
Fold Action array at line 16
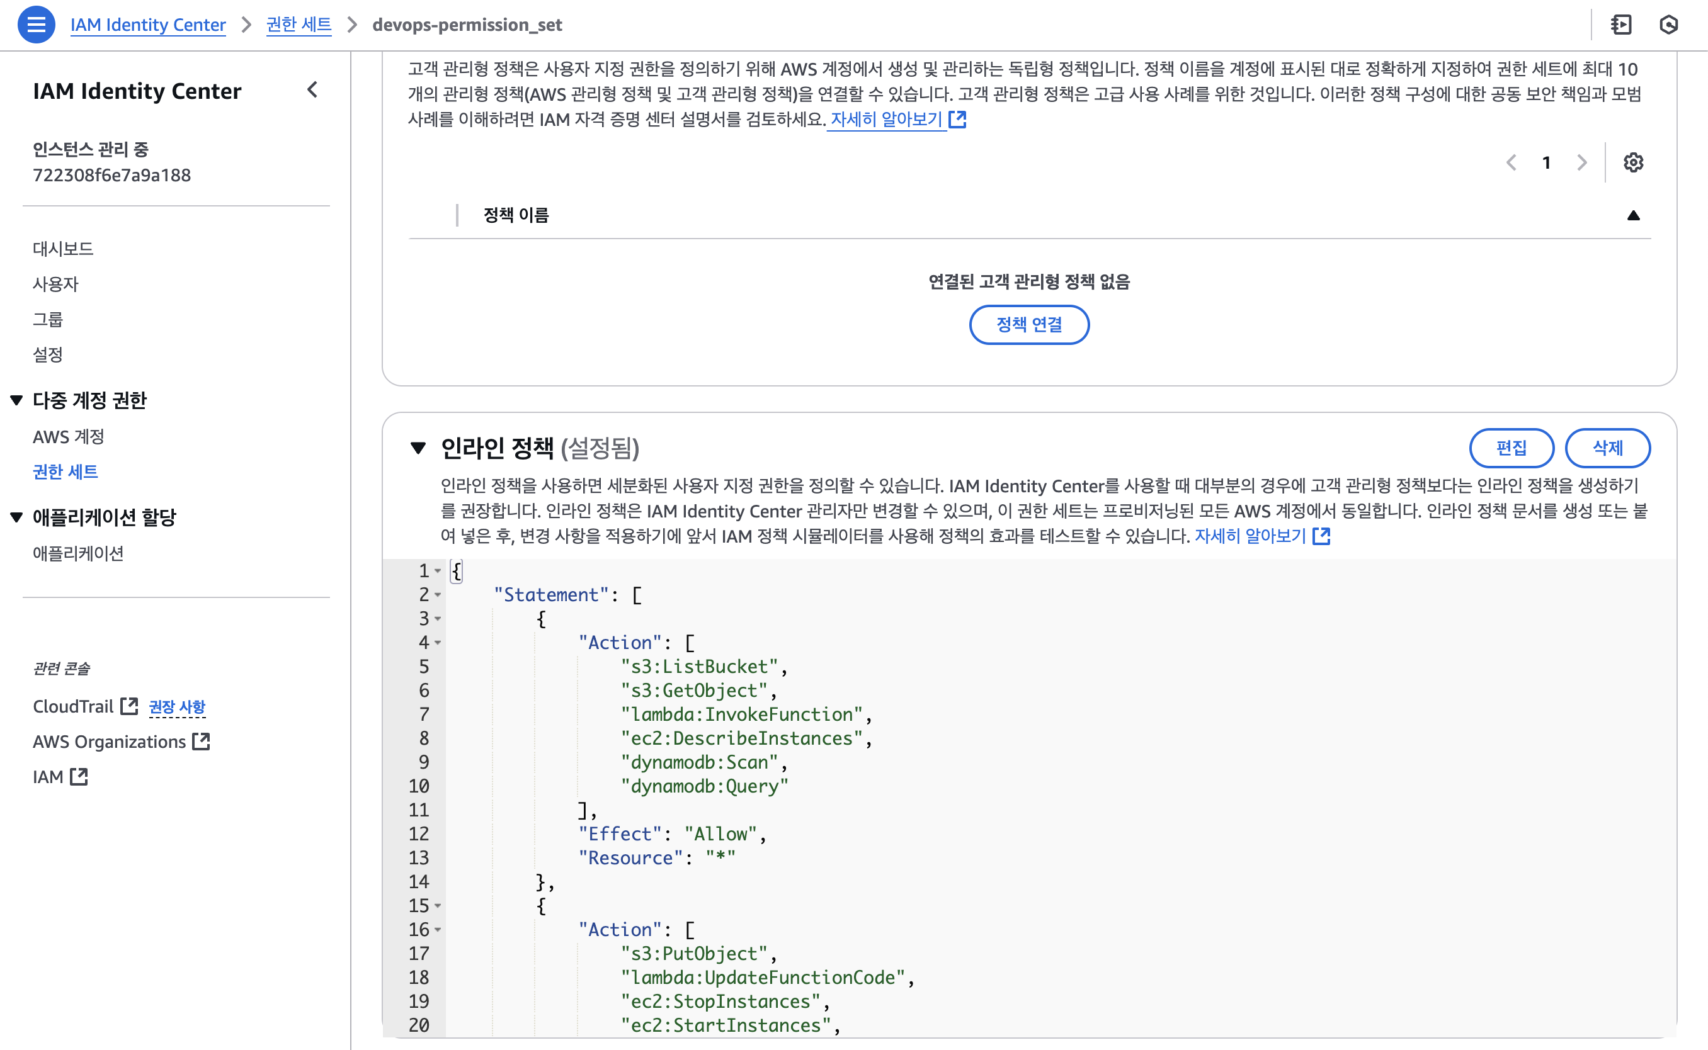click(x=438, y=930)
